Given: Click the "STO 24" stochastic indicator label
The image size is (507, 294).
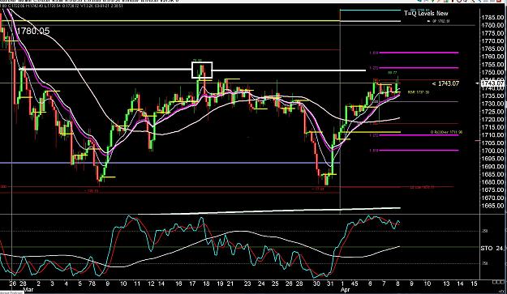Looking at the screenshot, I should pyautogui.click(x=492, y=248).
